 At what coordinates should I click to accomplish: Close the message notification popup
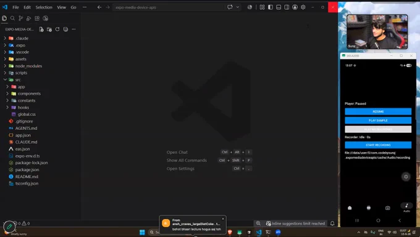pyautogui.click(x=223, y=219)
